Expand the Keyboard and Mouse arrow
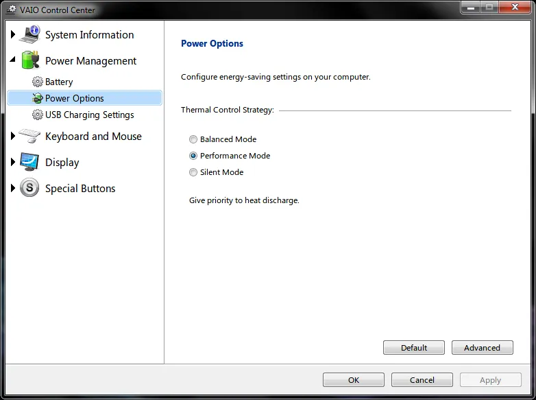The height and width of the screenshot is (400, 536). (13, 137)
